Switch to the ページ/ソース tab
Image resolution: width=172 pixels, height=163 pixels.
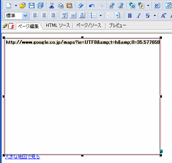89,25
